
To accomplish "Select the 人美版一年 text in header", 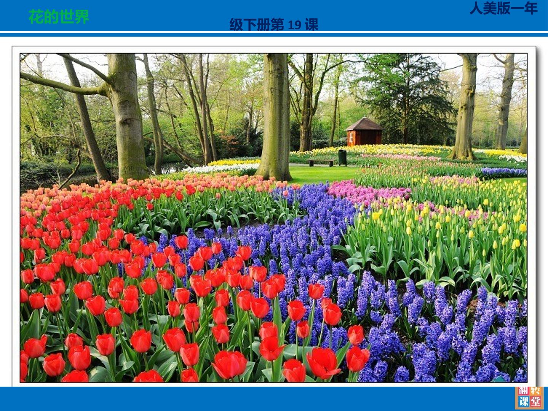I will point(503,8).
